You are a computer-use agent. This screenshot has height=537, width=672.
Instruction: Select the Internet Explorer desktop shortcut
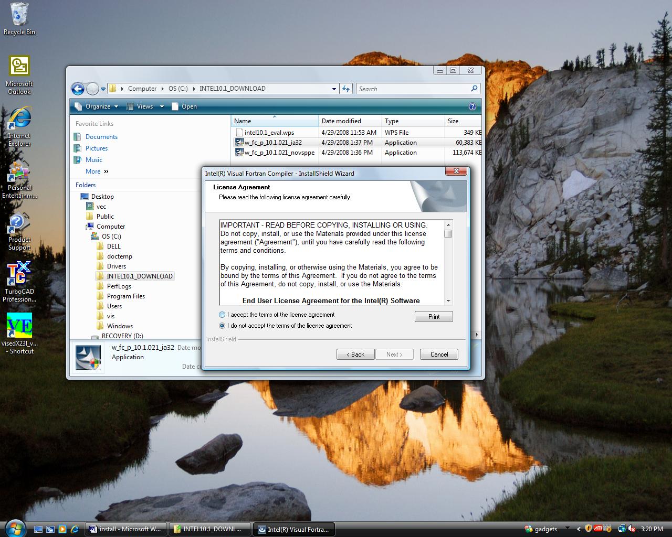(x=19, y=126)
